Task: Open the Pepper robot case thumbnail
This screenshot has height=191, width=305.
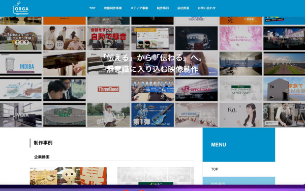Action: pos(68,176)
